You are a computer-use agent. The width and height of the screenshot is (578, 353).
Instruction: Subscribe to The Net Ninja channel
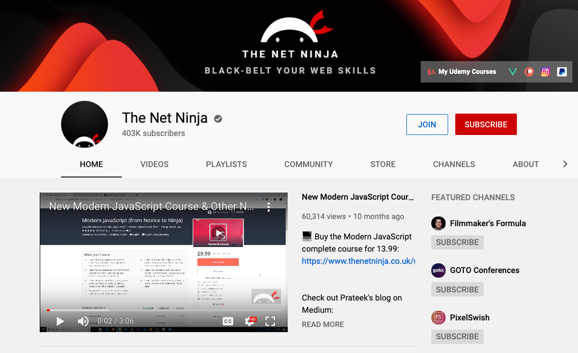pos(486,125)
